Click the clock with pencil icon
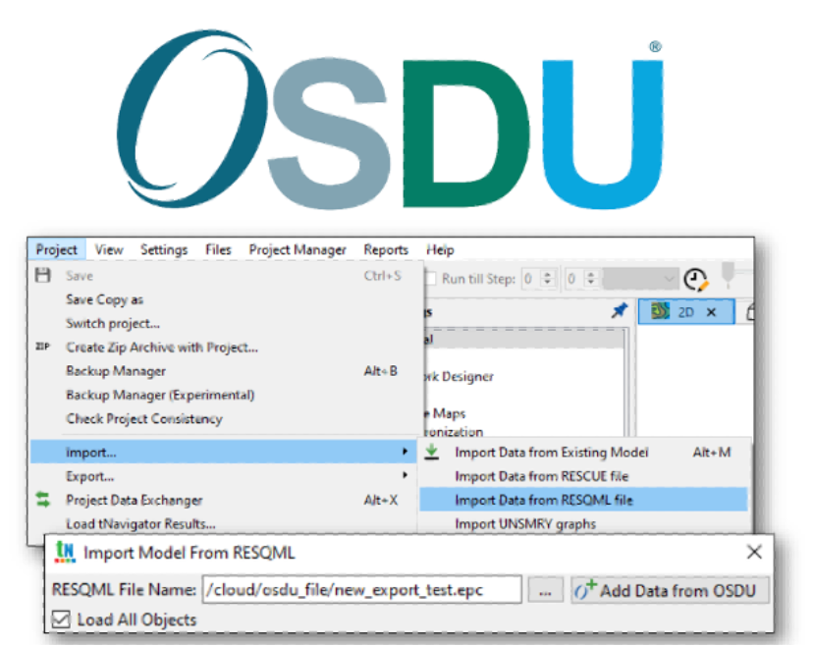Image resolution: width=813 pixels, height=646 pixels. 696,280
